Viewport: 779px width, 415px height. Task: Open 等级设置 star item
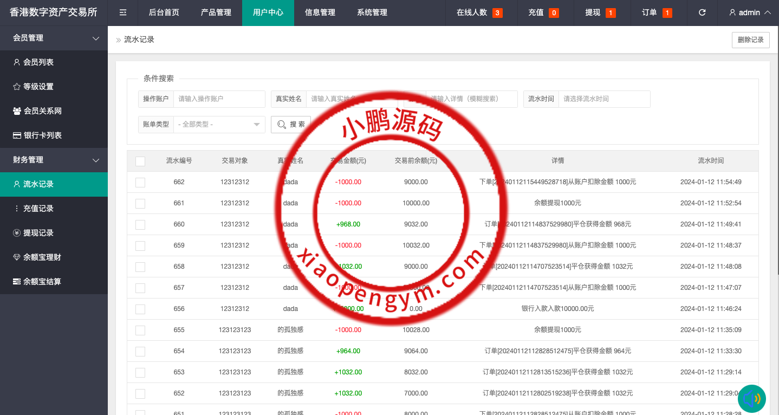click(x=38, y=87)
